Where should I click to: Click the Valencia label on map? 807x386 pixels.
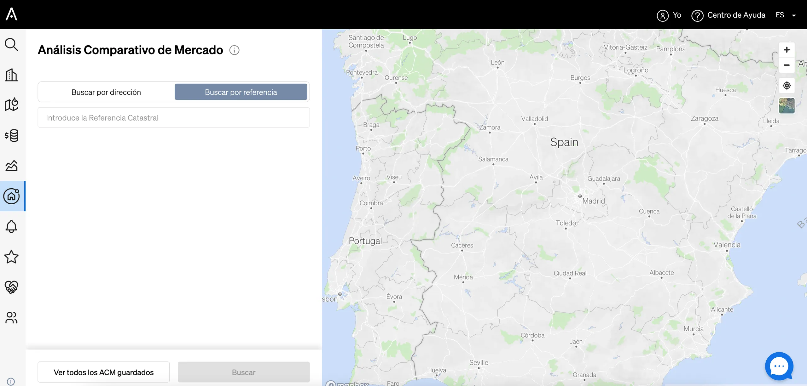pos(727,245)
